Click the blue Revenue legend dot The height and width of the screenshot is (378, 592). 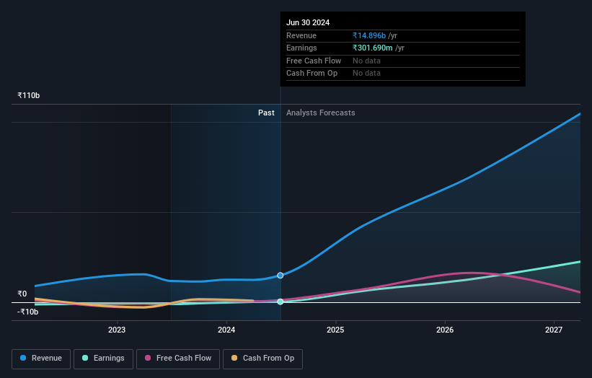23,358
